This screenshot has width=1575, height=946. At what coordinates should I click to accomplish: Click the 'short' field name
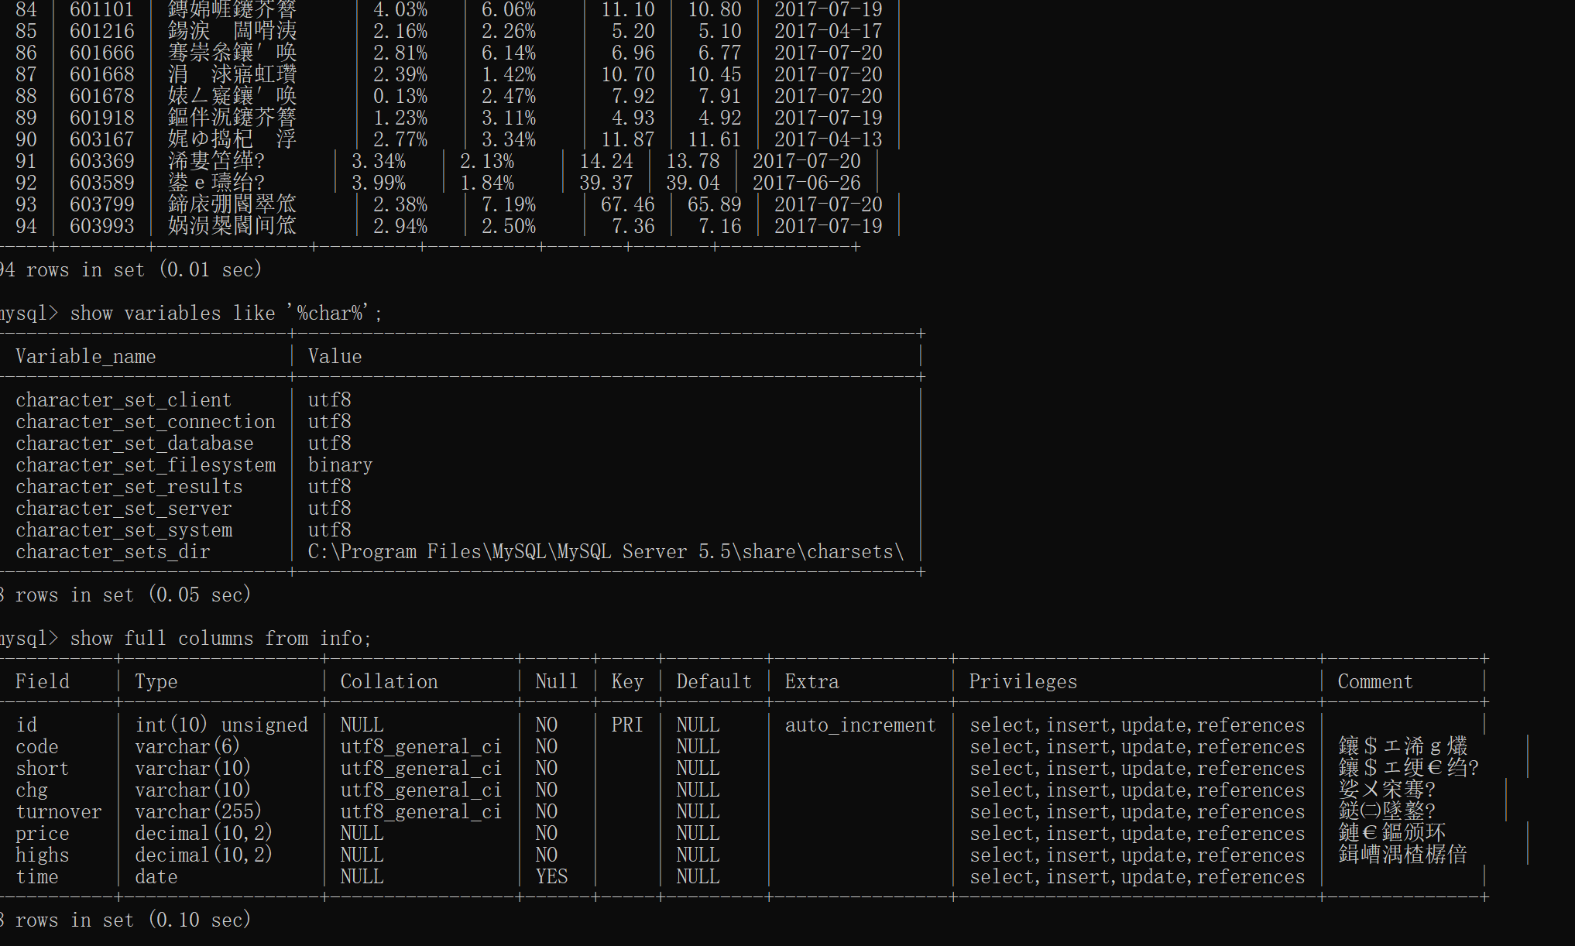tap(43, 769)
